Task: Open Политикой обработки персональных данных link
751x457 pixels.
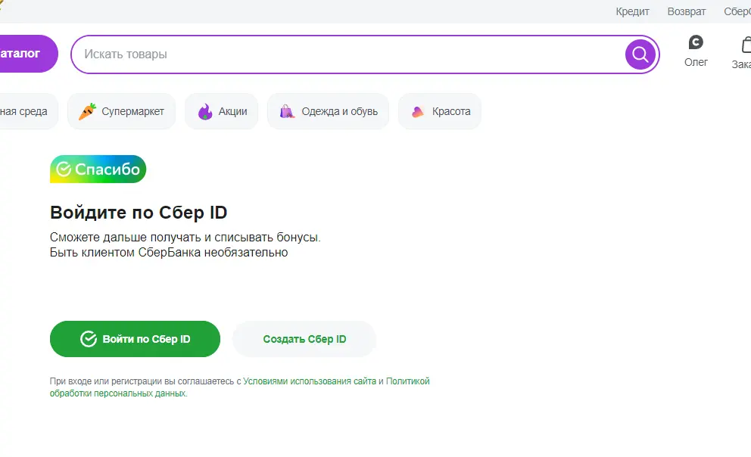Action: [x=239, y=387]
